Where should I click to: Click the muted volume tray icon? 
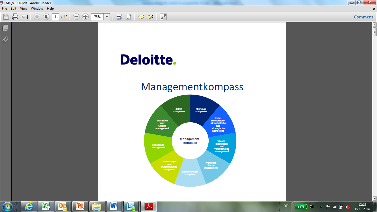tap(348, 206)
